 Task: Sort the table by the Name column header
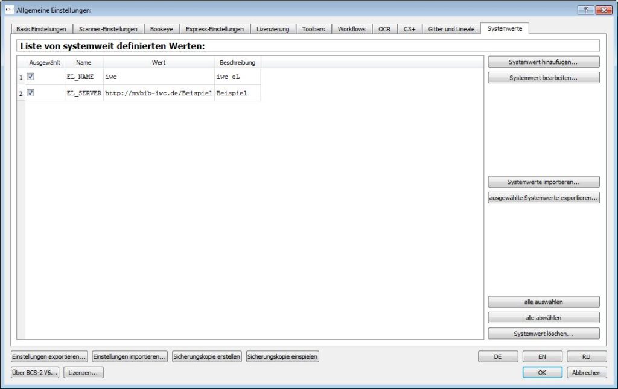(x=84, y=62)
